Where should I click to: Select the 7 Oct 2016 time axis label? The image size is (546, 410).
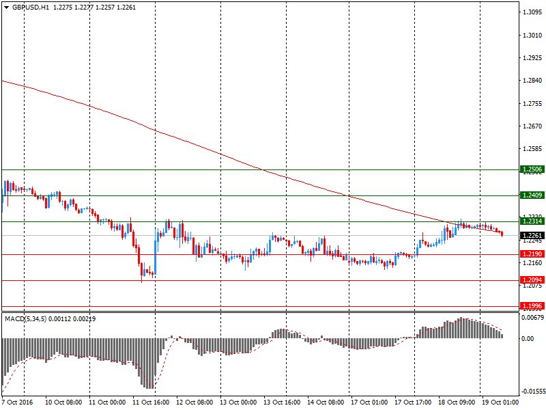point(18,402)
